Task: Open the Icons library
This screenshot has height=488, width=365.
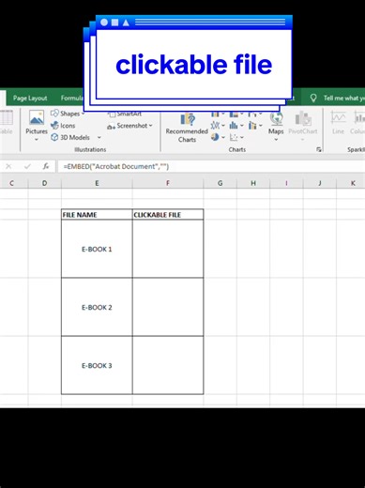Action: [x=63, y=126]
